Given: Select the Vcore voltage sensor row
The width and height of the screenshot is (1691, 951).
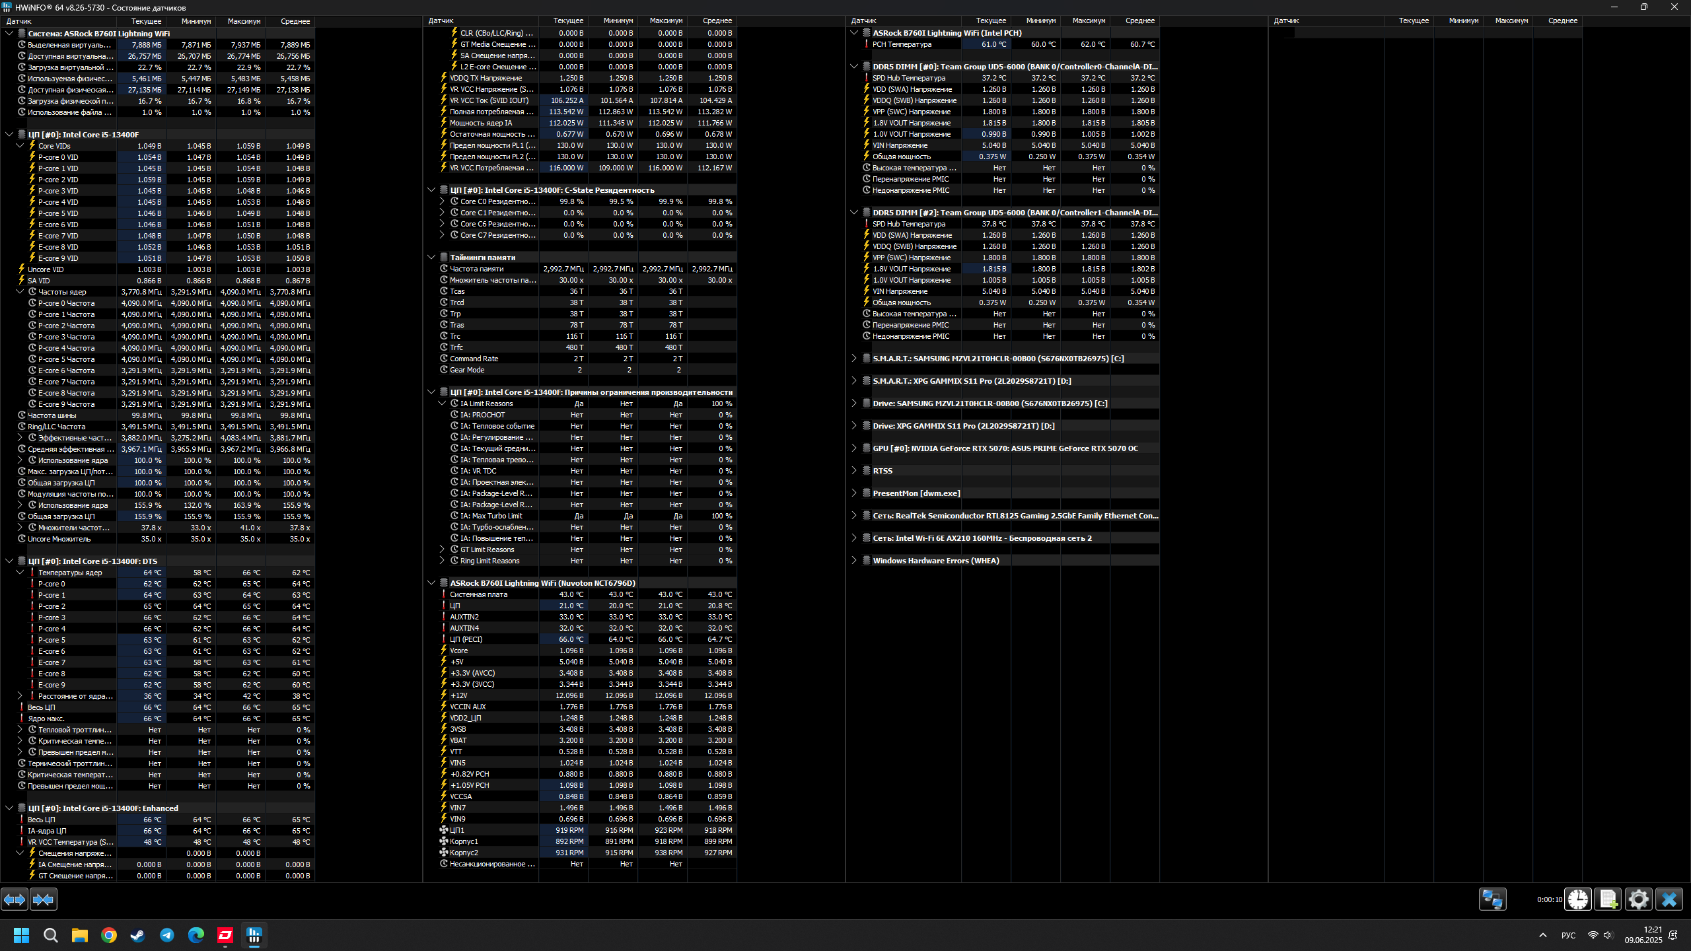Looking at the screenshot, I should pos(458,651).
